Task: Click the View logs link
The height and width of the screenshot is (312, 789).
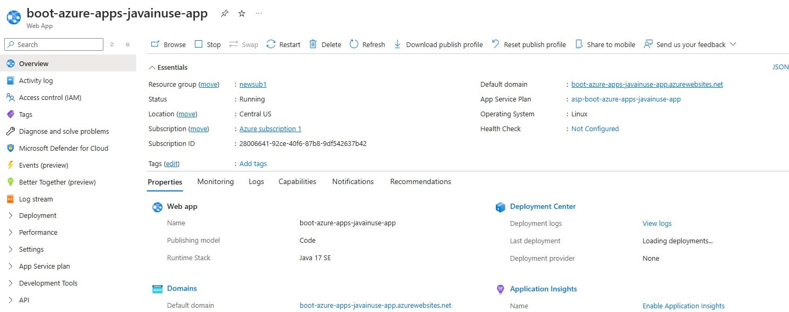Action: coord(657,223)
